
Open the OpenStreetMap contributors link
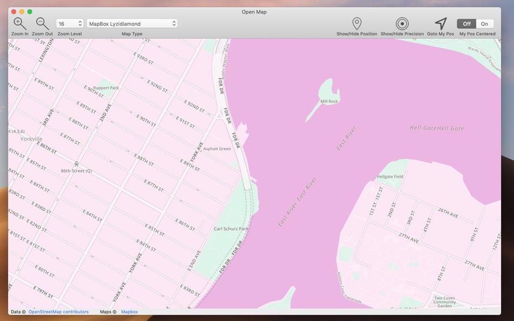[x=58, y=312]
